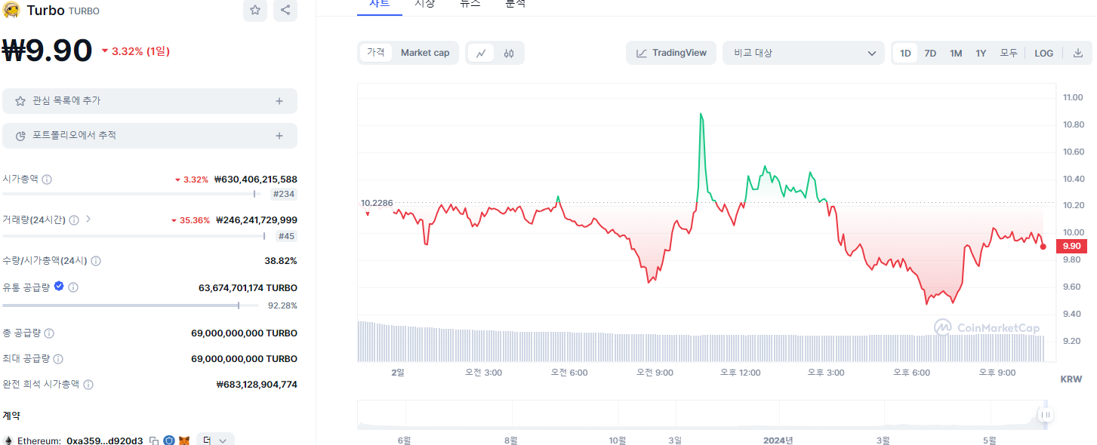Open the TradingView chart button

pos(671,53)
